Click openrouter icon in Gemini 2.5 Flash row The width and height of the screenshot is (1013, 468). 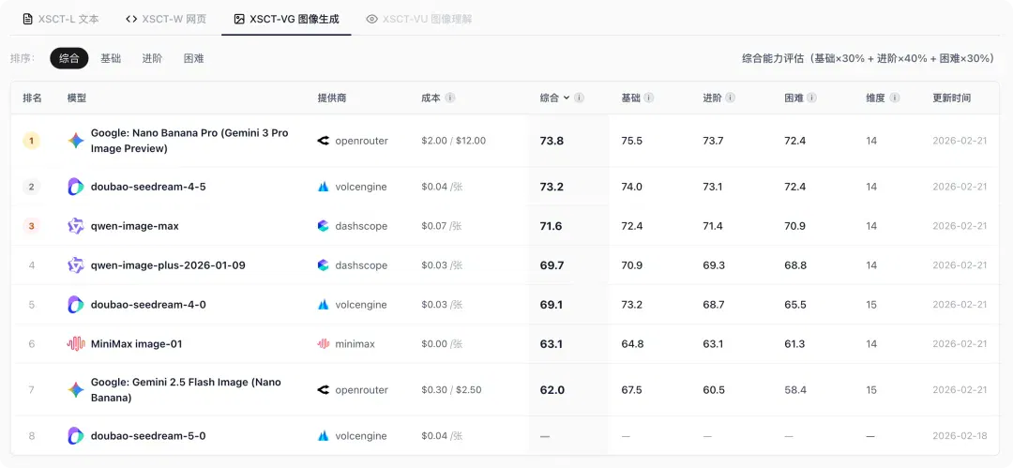pos(323,390)
